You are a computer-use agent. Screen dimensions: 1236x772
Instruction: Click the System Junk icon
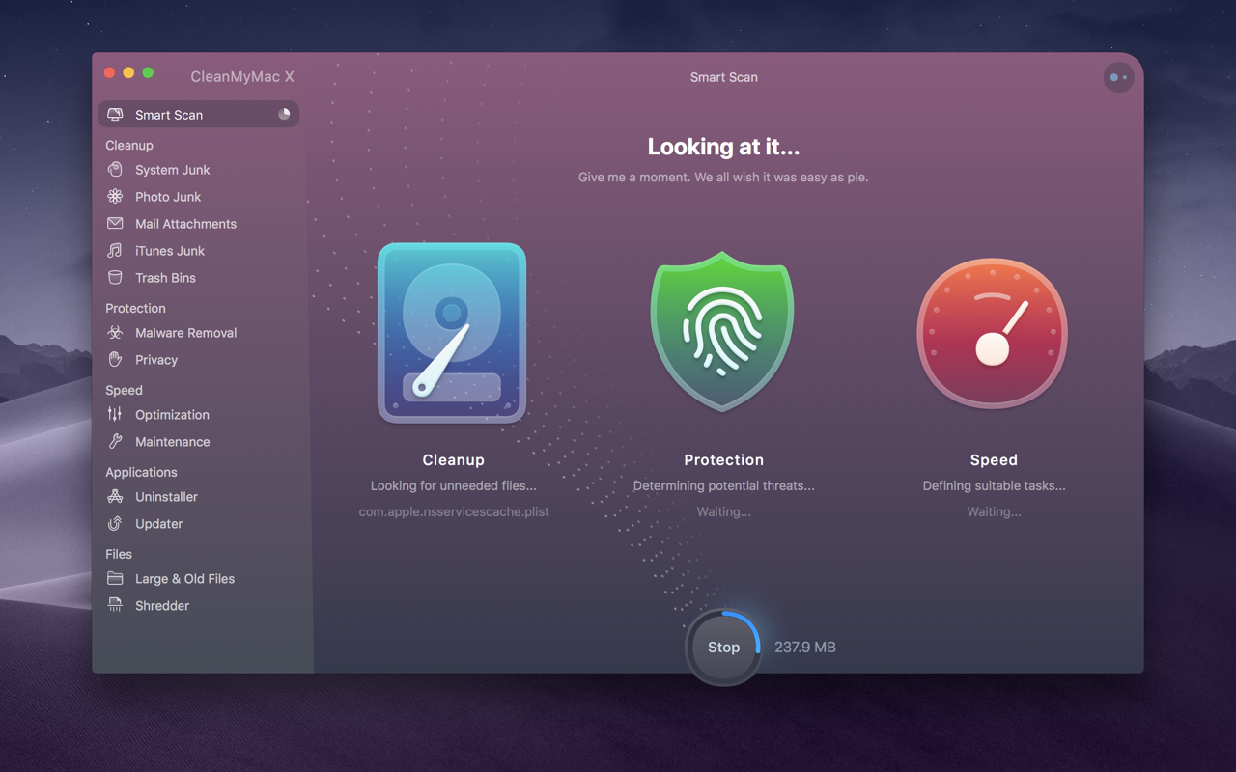click(115, 169)
